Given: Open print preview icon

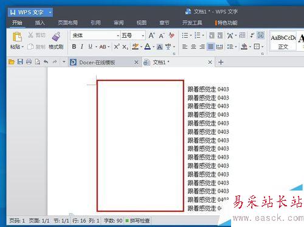Looking at the screenshot, I should [x=38, y=61].
